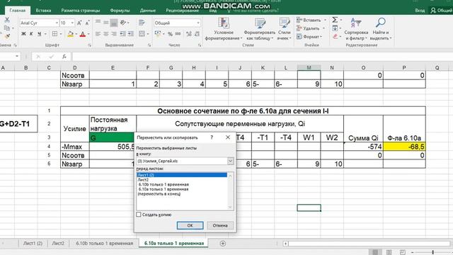Add a new sheet with plus icon

click(x=223, y=244)
